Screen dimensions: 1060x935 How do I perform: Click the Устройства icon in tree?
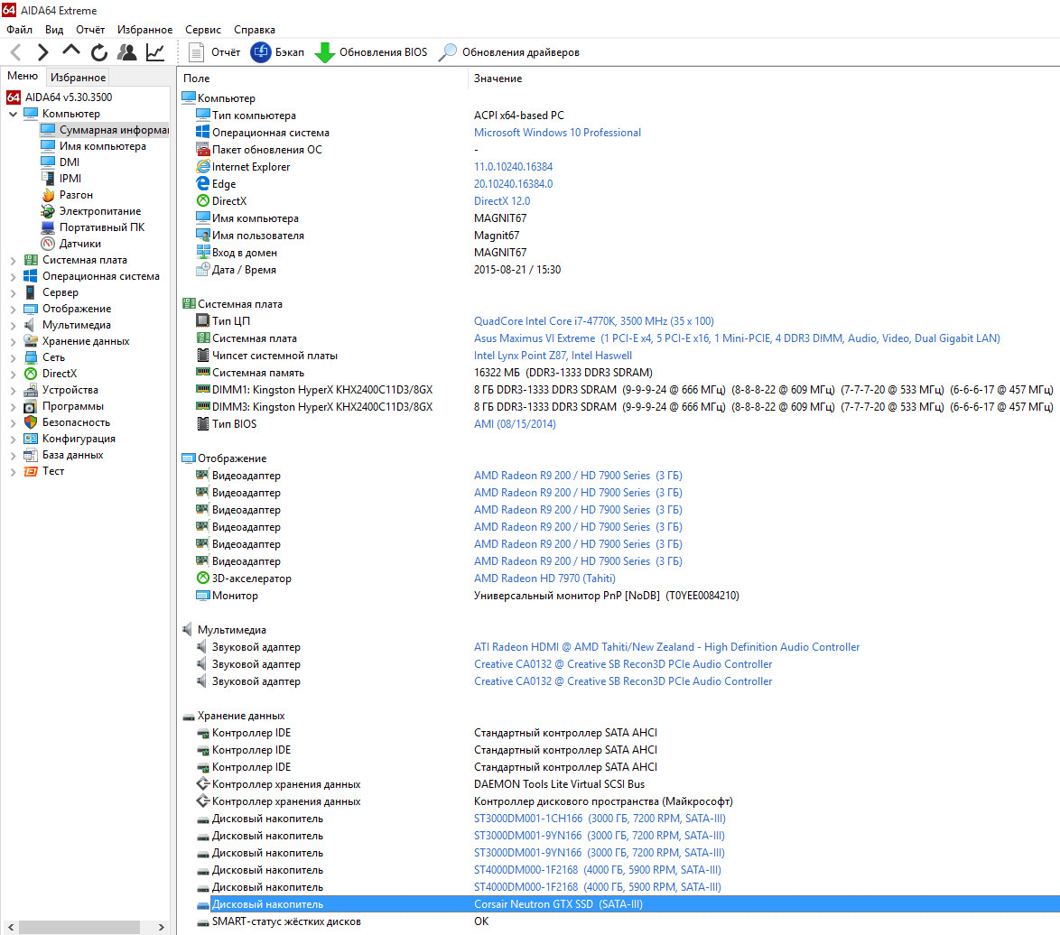click(31, 390)
